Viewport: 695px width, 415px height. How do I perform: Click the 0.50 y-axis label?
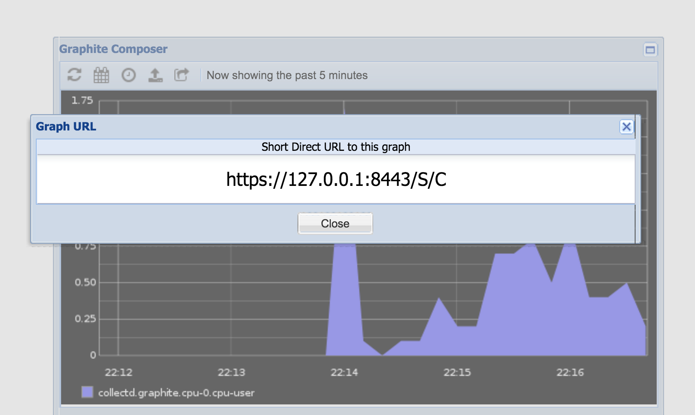click(x=86, y=283)
